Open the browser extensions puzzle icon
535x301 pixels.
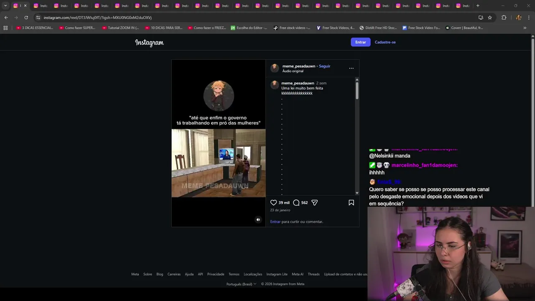tap(504, 18)
